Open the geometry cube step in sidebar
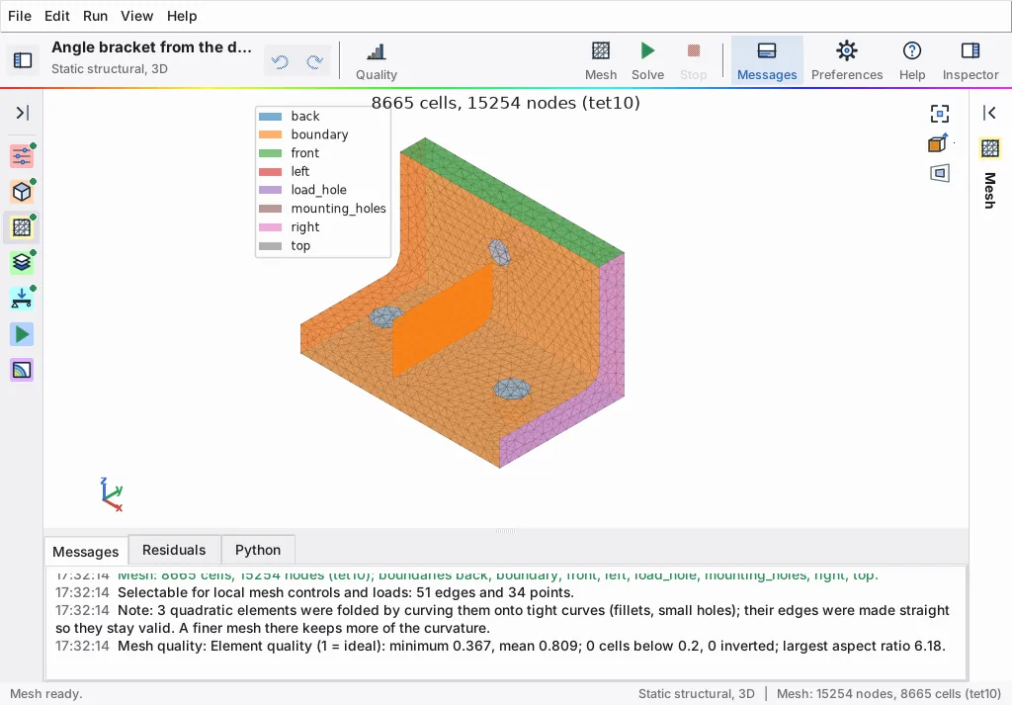1012x705 pixels. (x=22, y=192)
